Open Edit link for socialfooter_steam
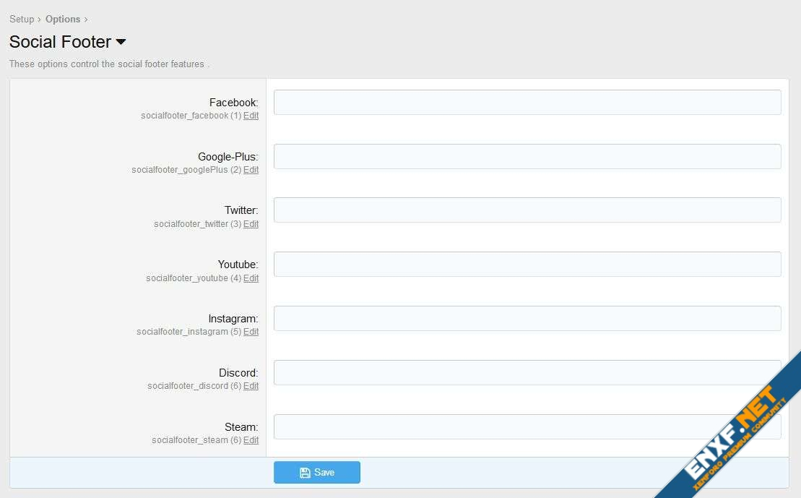 pos(251,440)
